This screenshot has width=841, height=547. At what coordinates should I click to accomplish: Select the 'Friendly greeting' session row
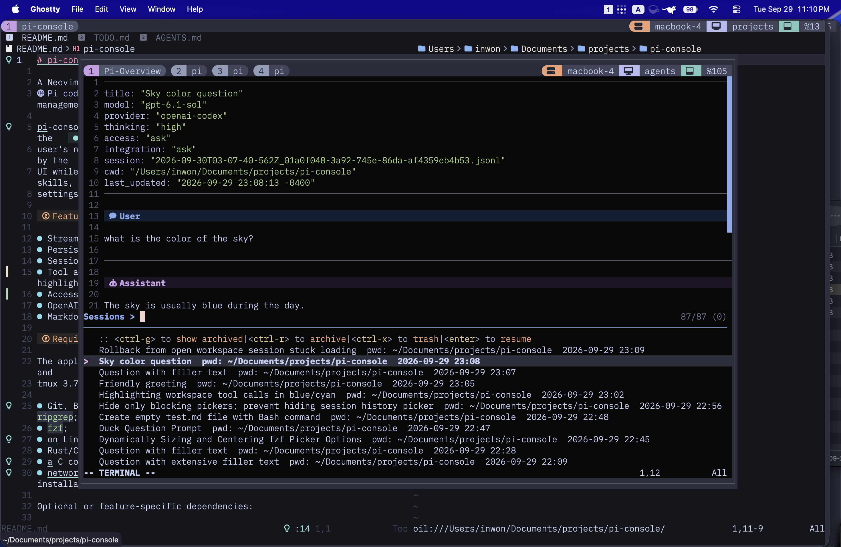407,383
